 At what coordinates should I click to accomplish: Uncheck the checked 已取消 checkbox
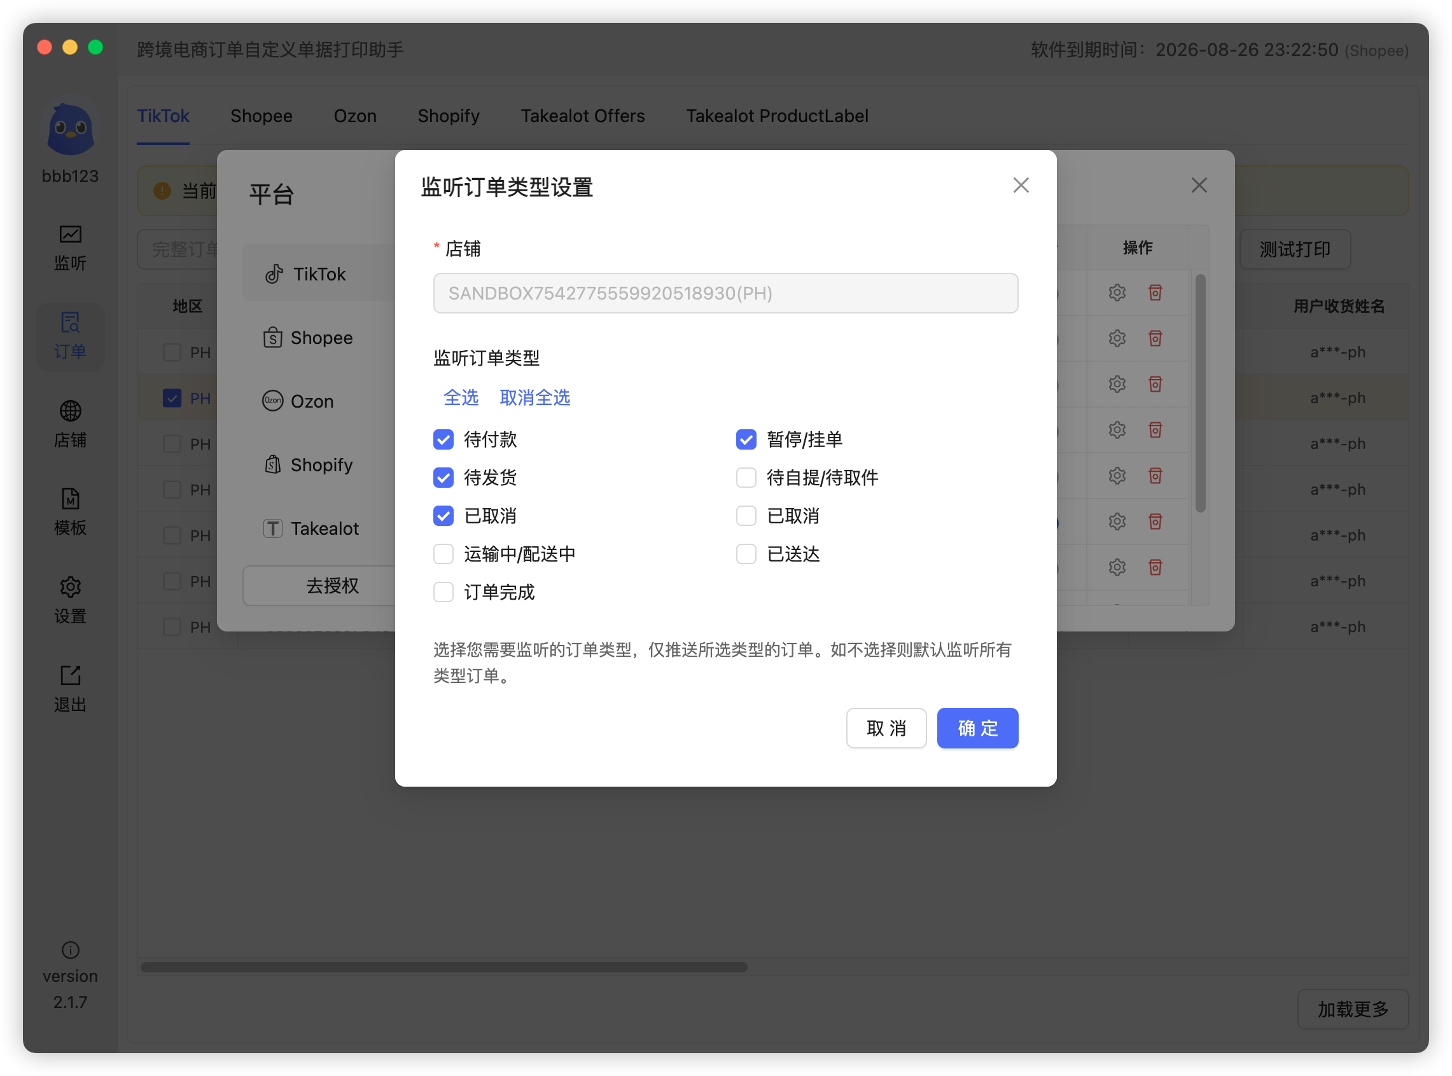443,515
